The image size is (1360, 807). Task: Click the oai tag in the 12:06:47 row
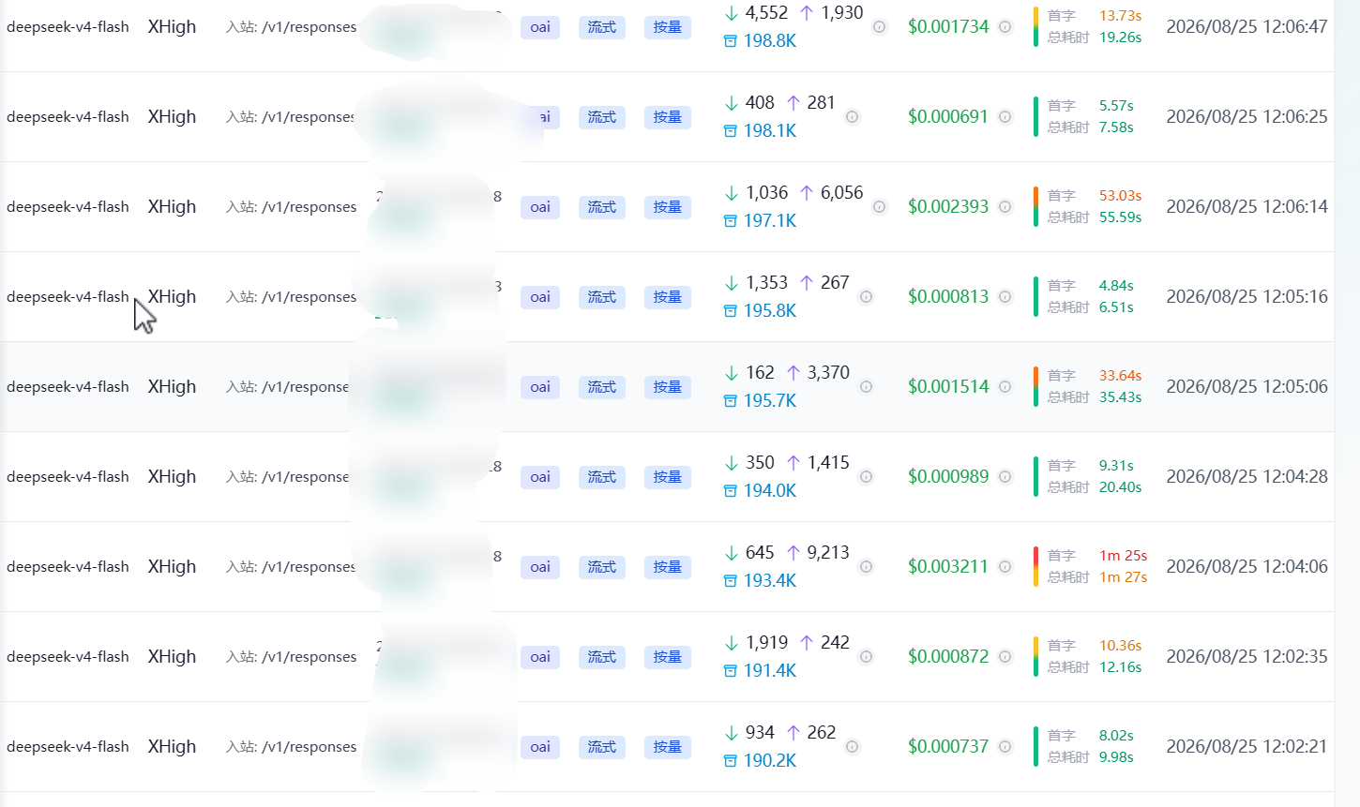540,27
